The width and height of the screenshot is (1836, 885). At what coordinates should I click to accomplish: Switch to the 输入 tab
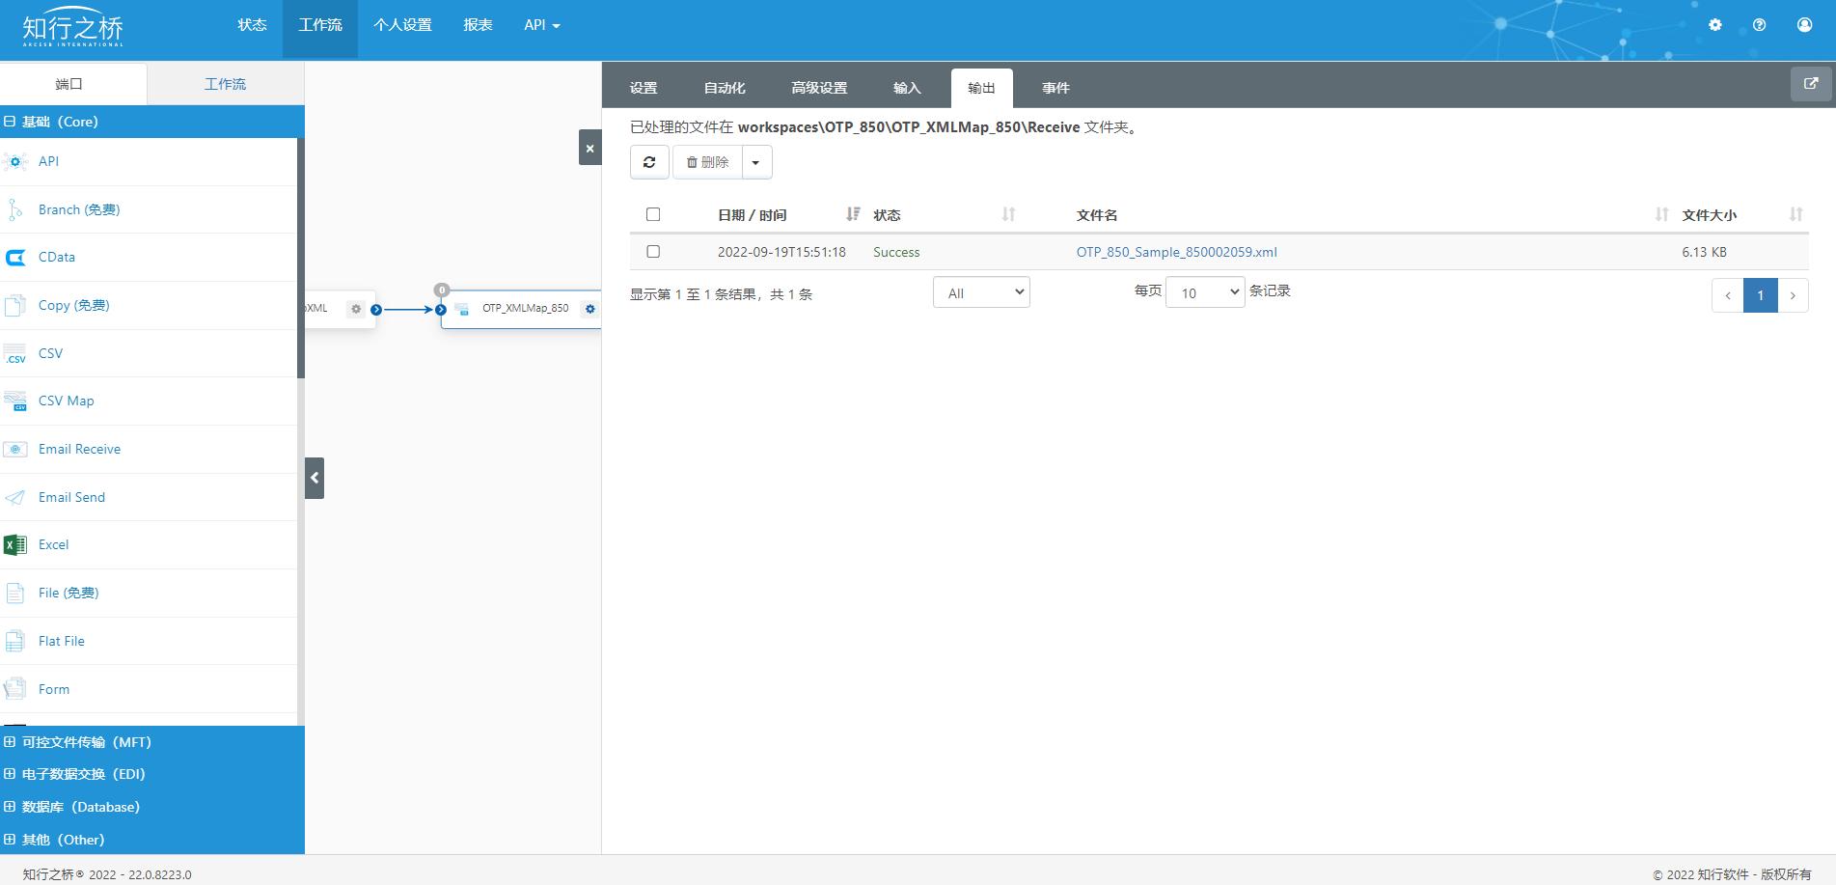907,88
